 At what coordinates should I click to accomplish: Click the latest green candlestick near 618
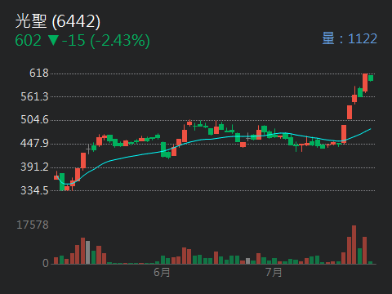click(371, 78)
